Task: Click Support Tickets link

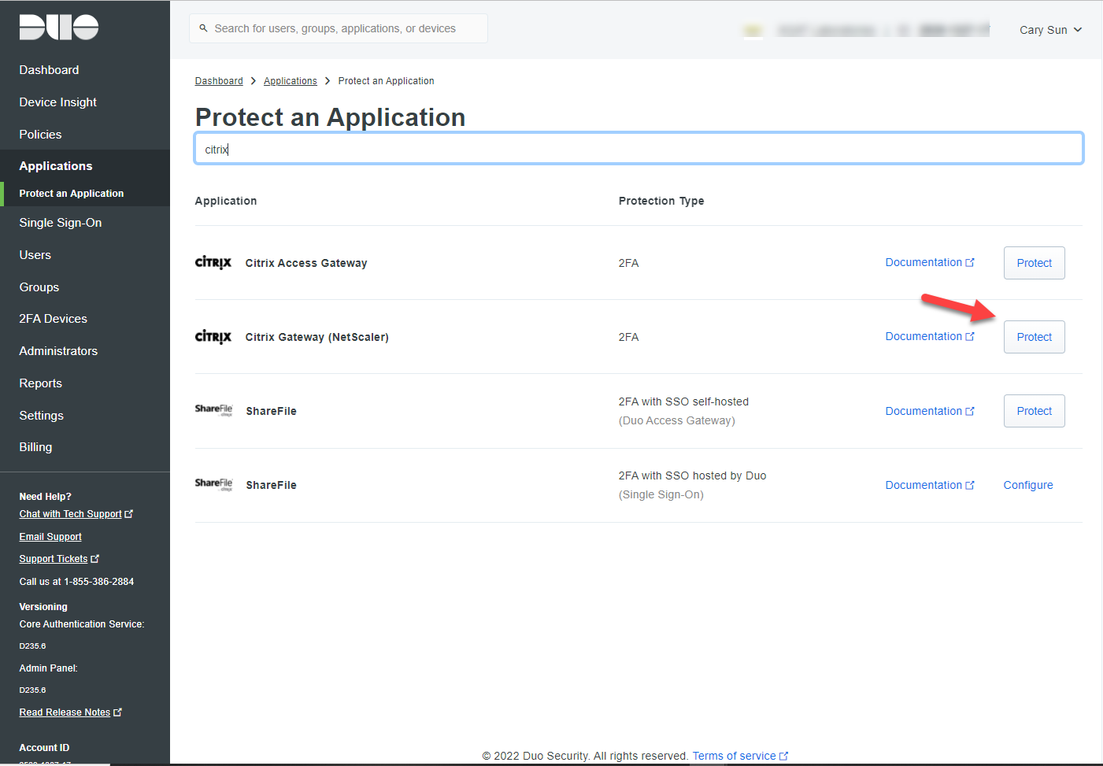Action: pos(54,559)
